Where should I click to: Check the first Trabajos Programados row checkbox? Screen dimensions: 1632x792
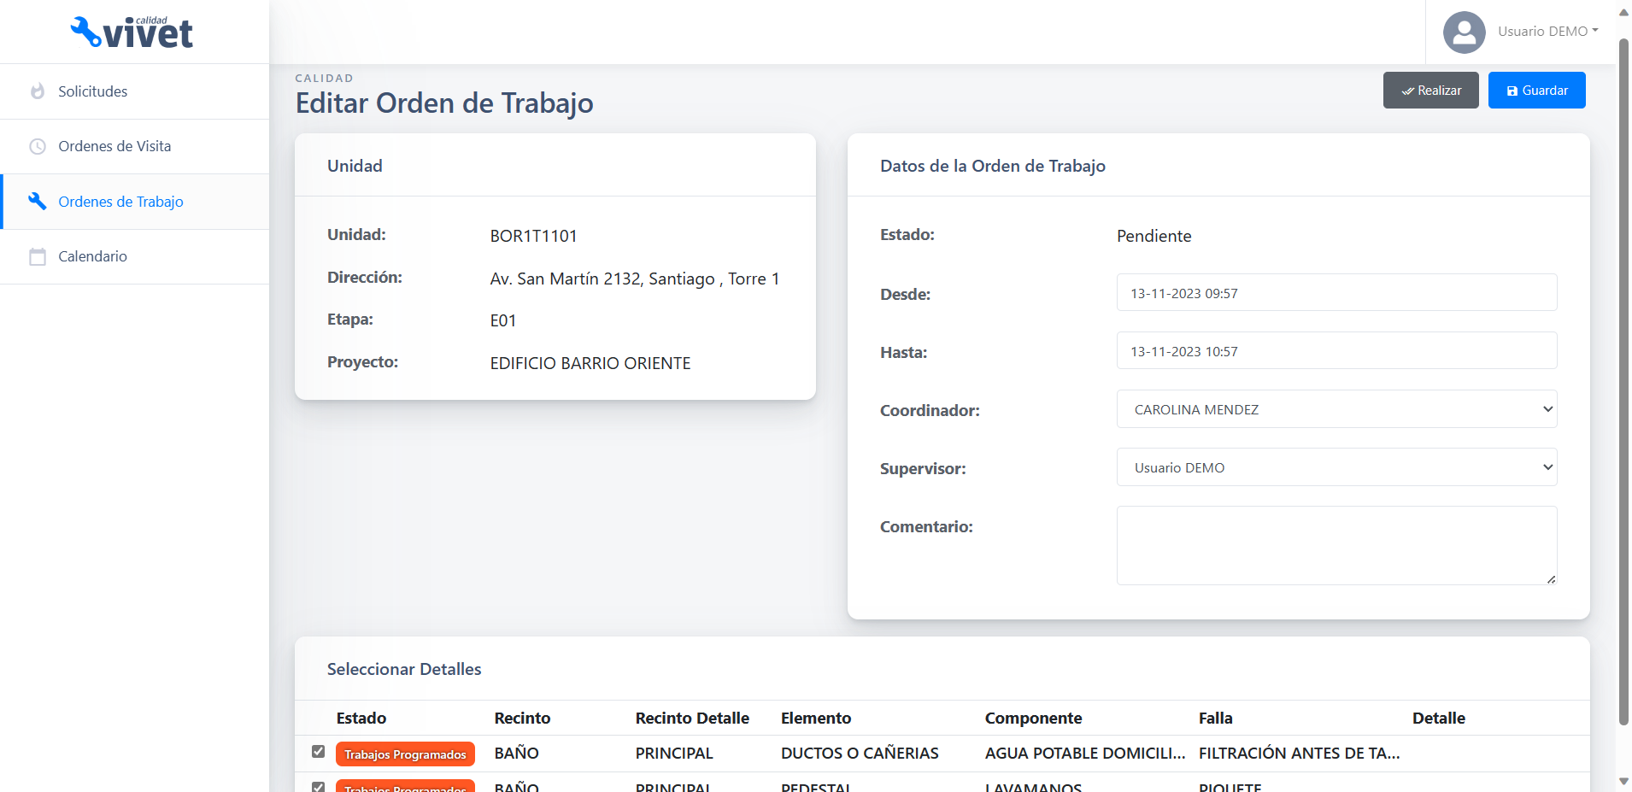tap(319, 752)
